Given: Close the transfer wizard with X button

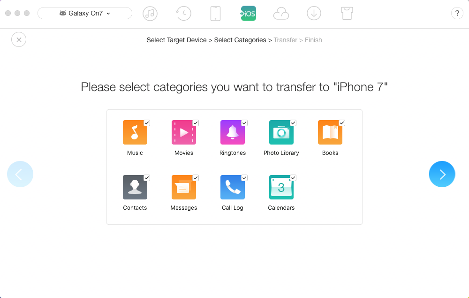Looking at the screenshot, I should (19, 39).
